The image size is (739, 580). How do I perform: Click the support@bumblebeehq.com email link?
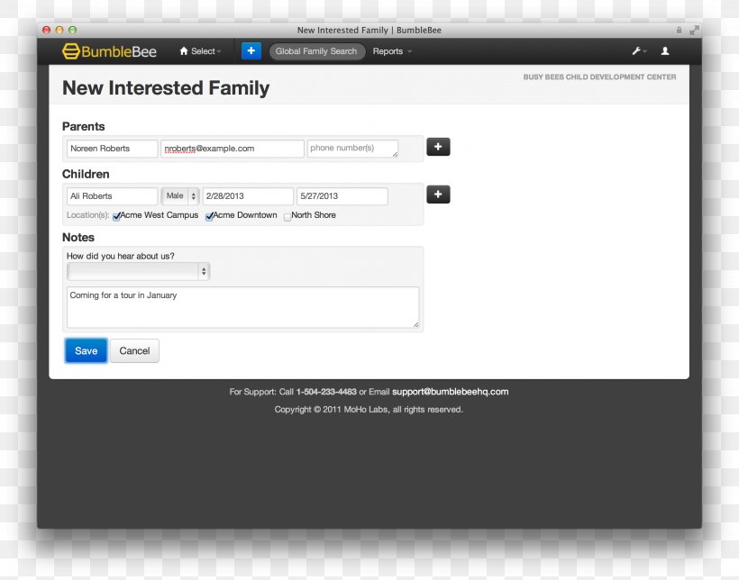450,392
